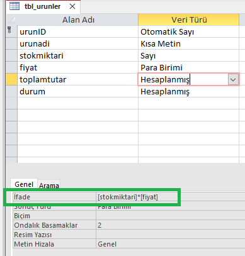245x256 pixels.
Task: Click Metin Hizala value Genel
Action: [x=170, y=244]
